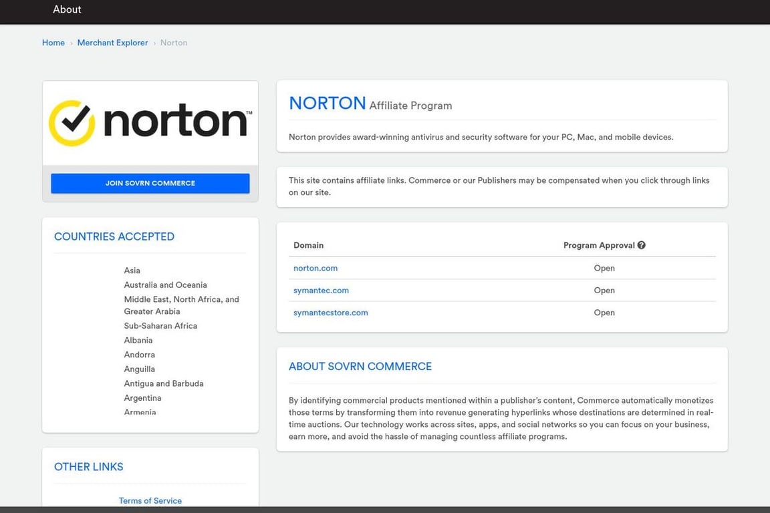
Task: Click the Program Approval help icon
Action: pos(642,245)
